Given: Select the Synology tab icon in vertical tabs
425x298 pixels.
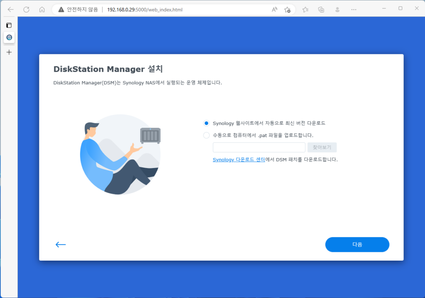Looking at the screenshot, I should (x=9, y=37).
